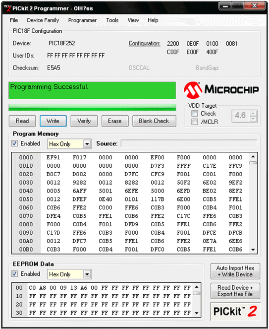Enable the /MCLR checkbox

coord(194,122)
